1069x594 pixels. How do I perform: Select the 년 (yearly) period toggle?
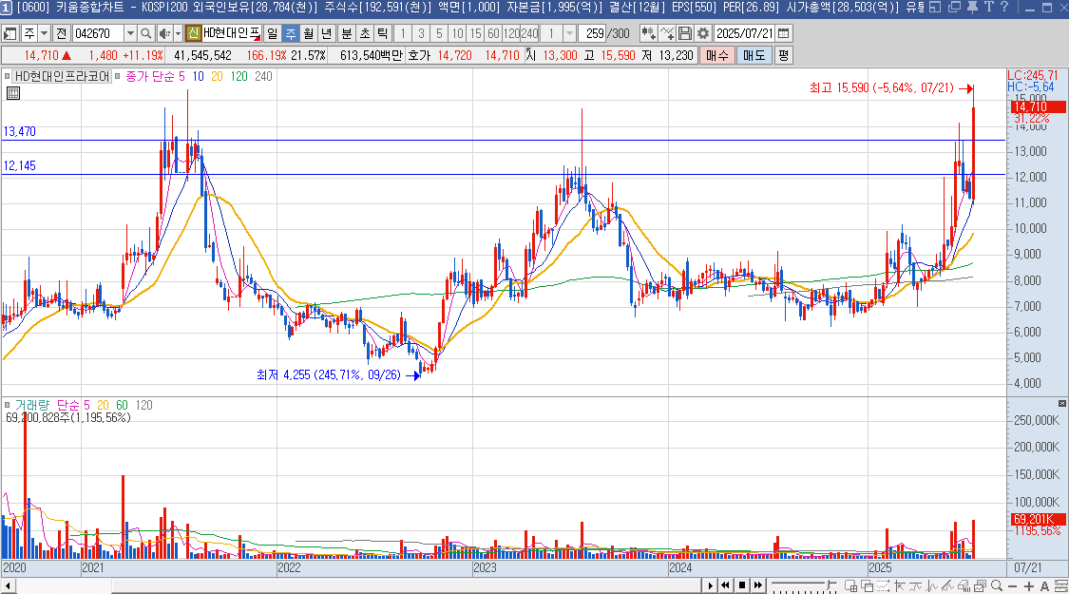pos(327,33)
